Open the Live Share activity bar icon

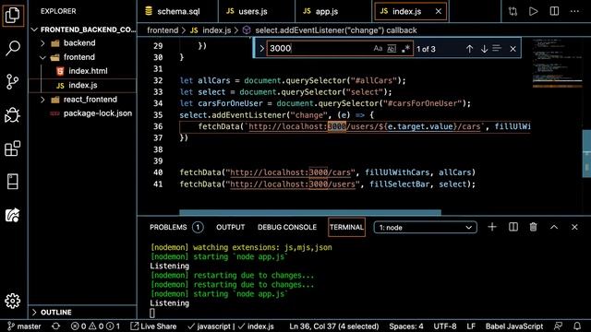(13, 215)
